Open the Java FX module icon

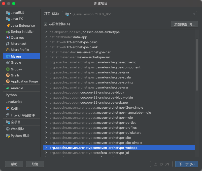pos(8,19)
